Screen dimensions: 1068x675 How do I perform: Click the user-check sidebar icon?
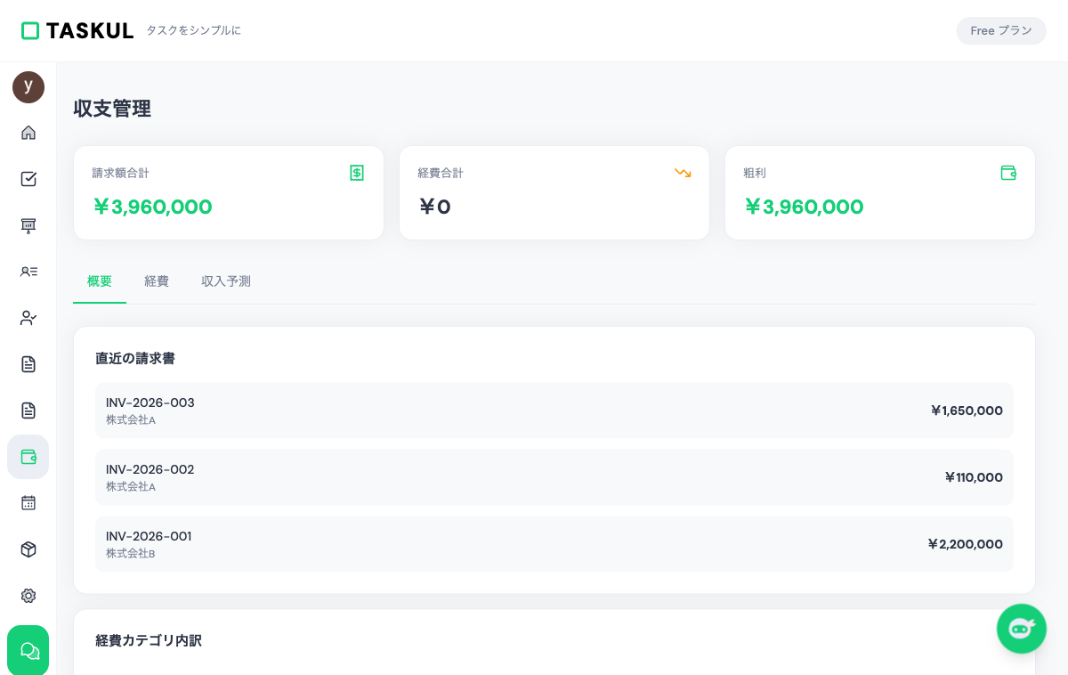(x=28, y=318)
